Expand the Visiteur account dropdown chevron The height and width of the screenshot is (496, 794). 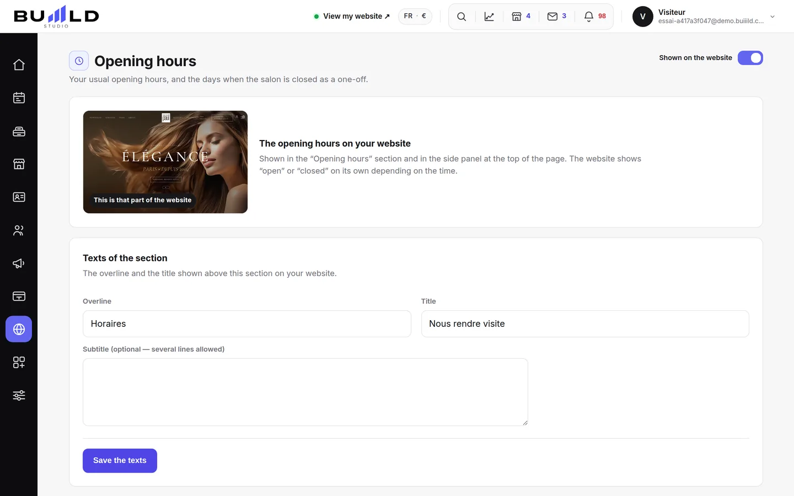(772, 17)
